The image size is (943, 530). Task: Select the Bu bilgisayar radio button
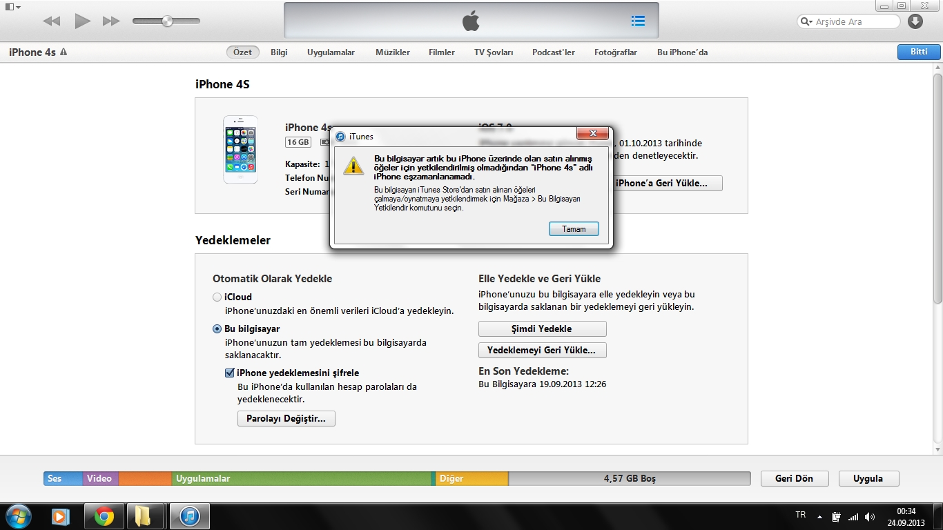coord(217,329)
